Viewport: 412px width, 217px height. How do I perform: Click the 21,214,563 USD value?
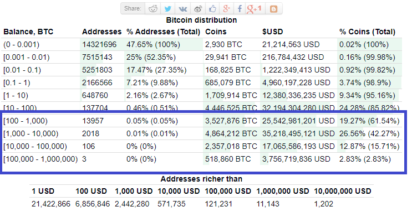point(291,45)
